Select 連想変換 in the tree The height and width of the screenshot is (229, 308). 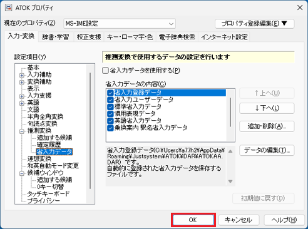39,159
